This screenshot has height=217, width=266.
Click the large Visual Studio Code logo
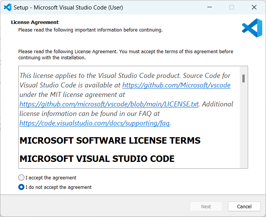(252, 28)
